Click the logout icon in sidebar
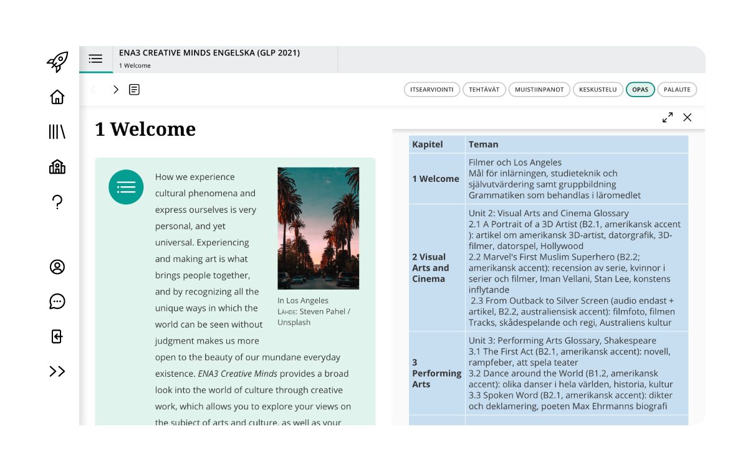Image resolution: width=748 pixels, height=472 pixels. tap(57, 336)
